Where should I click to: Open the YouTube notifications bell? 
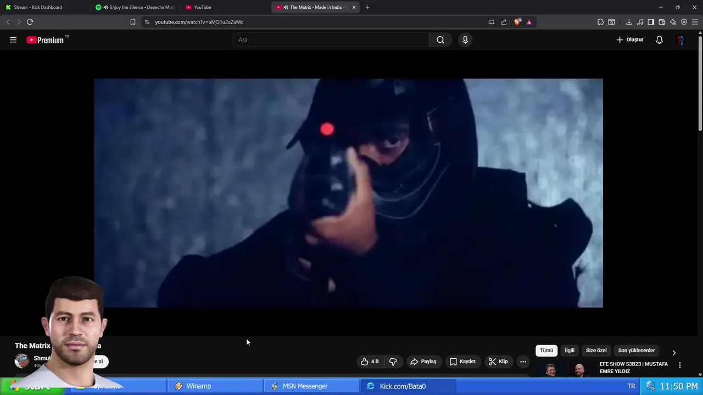659,39
